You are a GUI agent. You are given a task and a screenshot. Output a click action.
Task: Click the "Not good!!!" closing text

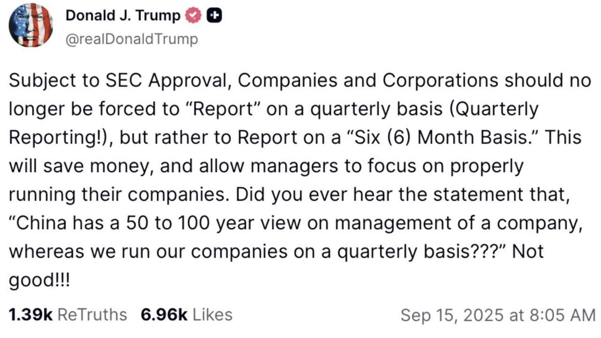click(x=527, y=252)
